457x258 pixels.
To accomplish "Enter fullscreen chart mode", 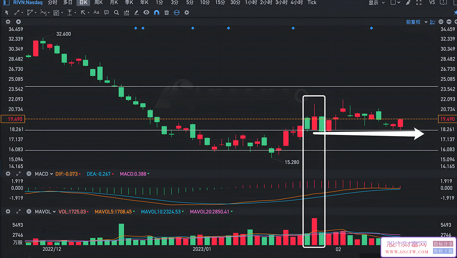I will [x=419, y=3].
